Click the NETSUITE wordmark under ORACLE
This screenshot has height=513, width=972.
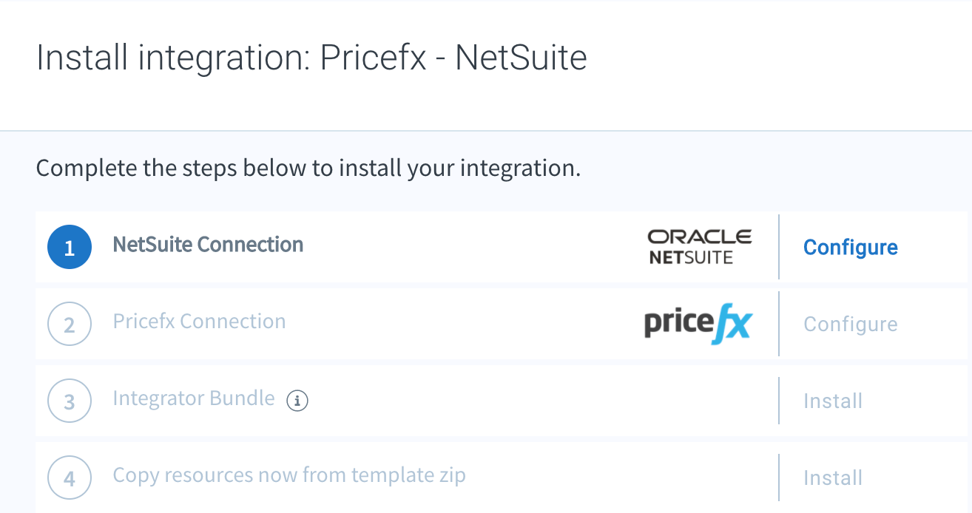pos(691,257)
